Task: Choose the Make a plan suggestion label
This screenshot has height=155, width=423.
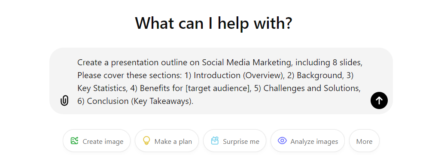Action: point(173,142)
